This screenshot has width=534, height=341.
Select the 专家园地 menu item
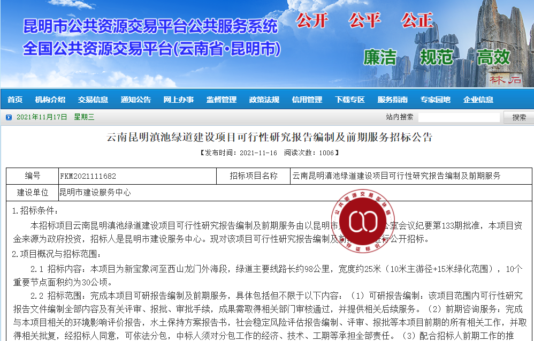(436, 100)
